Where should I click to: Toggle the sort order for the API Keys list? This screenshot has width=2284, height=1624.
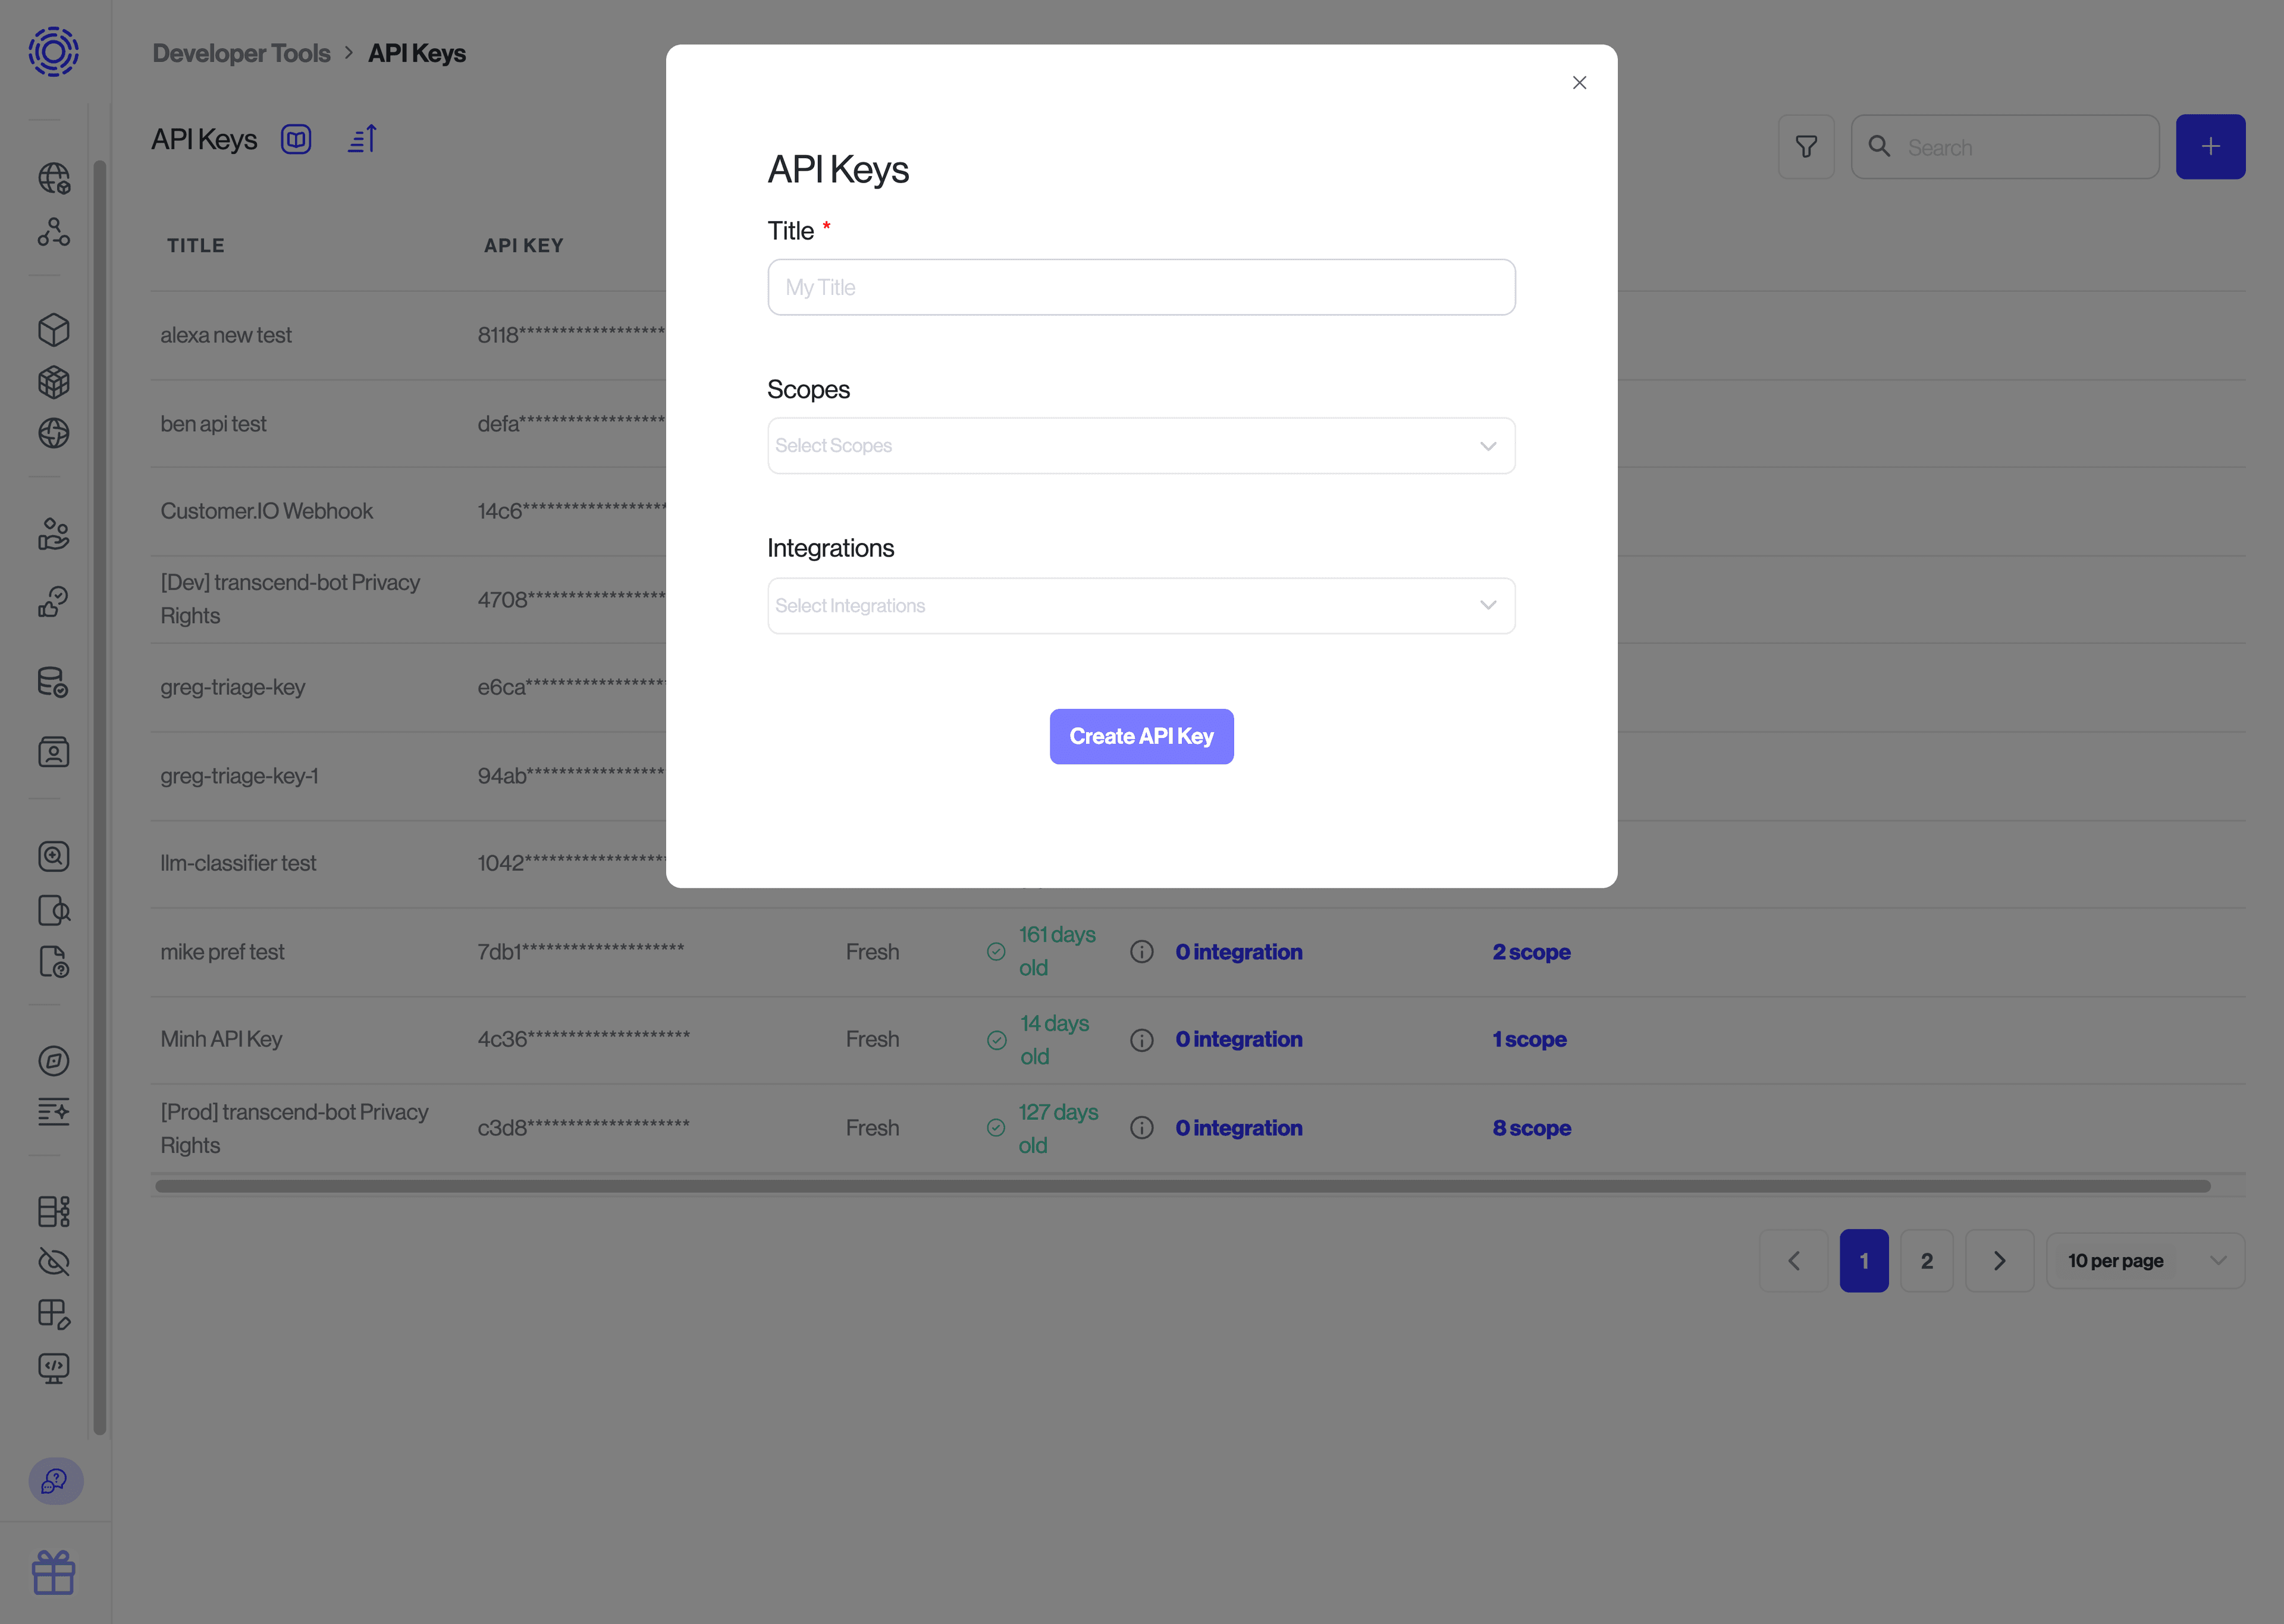click(362, 139)
